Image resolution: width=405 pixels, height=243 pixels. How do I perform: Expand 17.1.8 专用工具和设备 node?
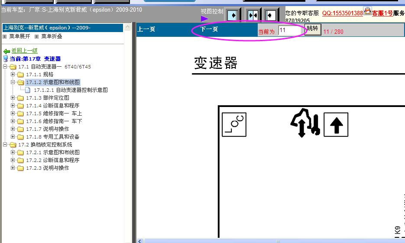[x=13, y=136]
